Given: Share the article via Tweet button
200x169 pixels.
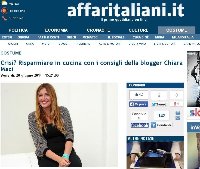Looking at the screenshot, I should click(159, 104).
